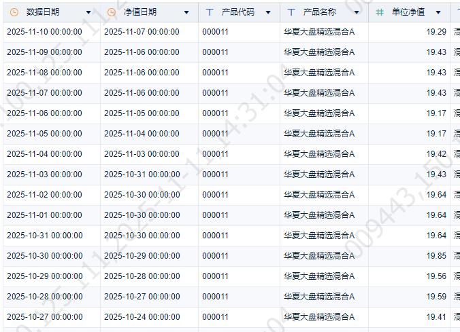Click the number-type icon beside 单位净值
Viewport: 460px width, 332px height.
[x=380, y=12]
